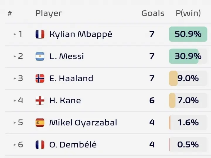Click the Player column header
The width and height of the screenshot is (211, 158).
coord(49,13)
